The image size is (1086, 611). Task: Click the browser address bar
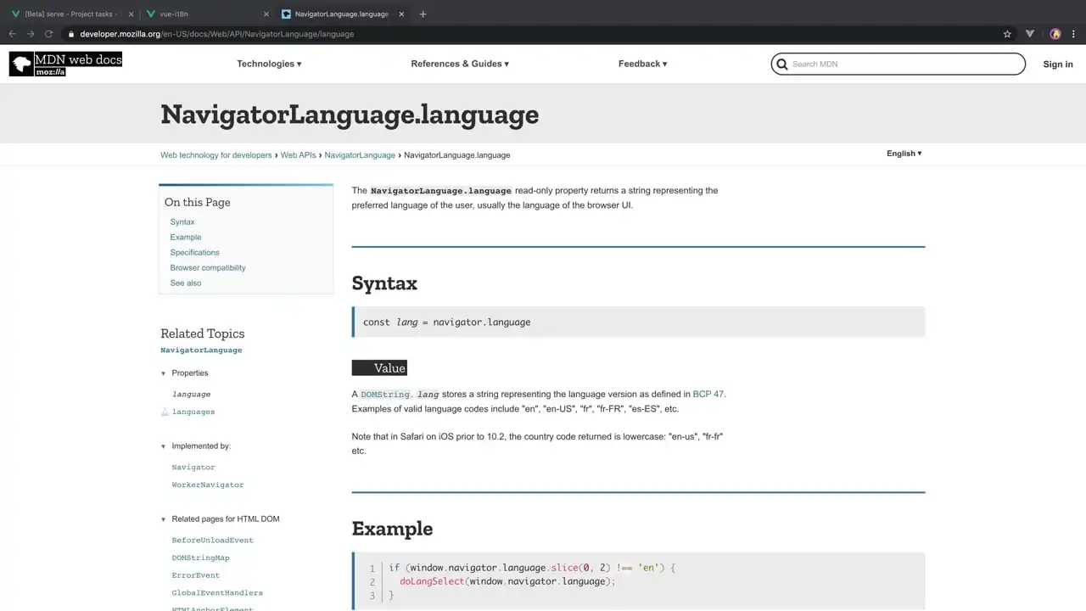[x=535, y=34]
